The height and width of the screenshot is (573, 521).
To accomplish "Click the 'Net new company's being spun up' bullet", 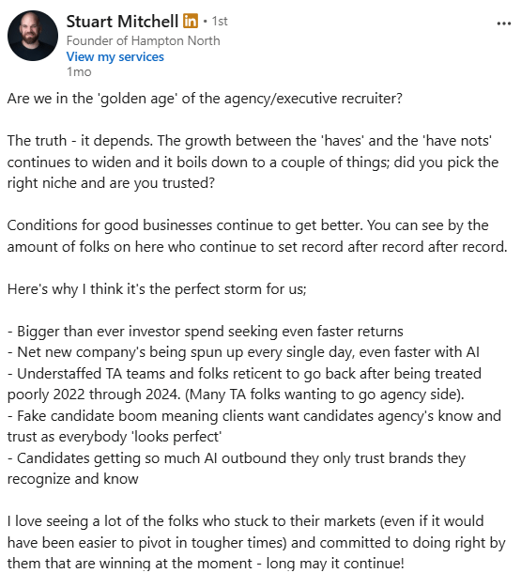I will [x=243, y=352].
